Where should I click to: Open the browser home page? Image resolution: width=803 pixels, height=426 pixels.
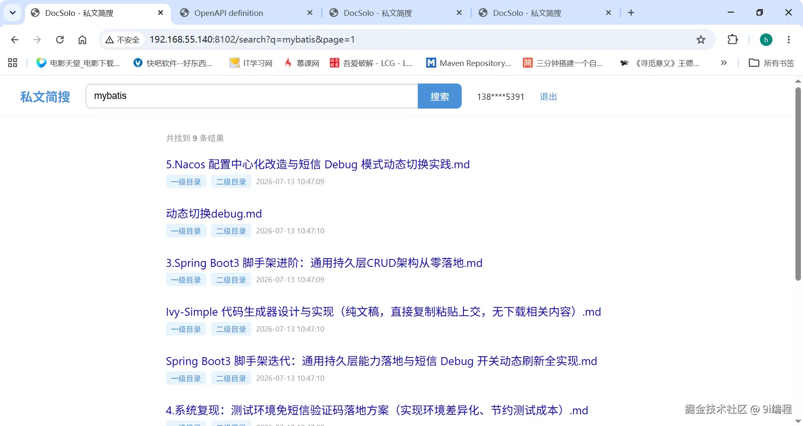coord(82,40)
